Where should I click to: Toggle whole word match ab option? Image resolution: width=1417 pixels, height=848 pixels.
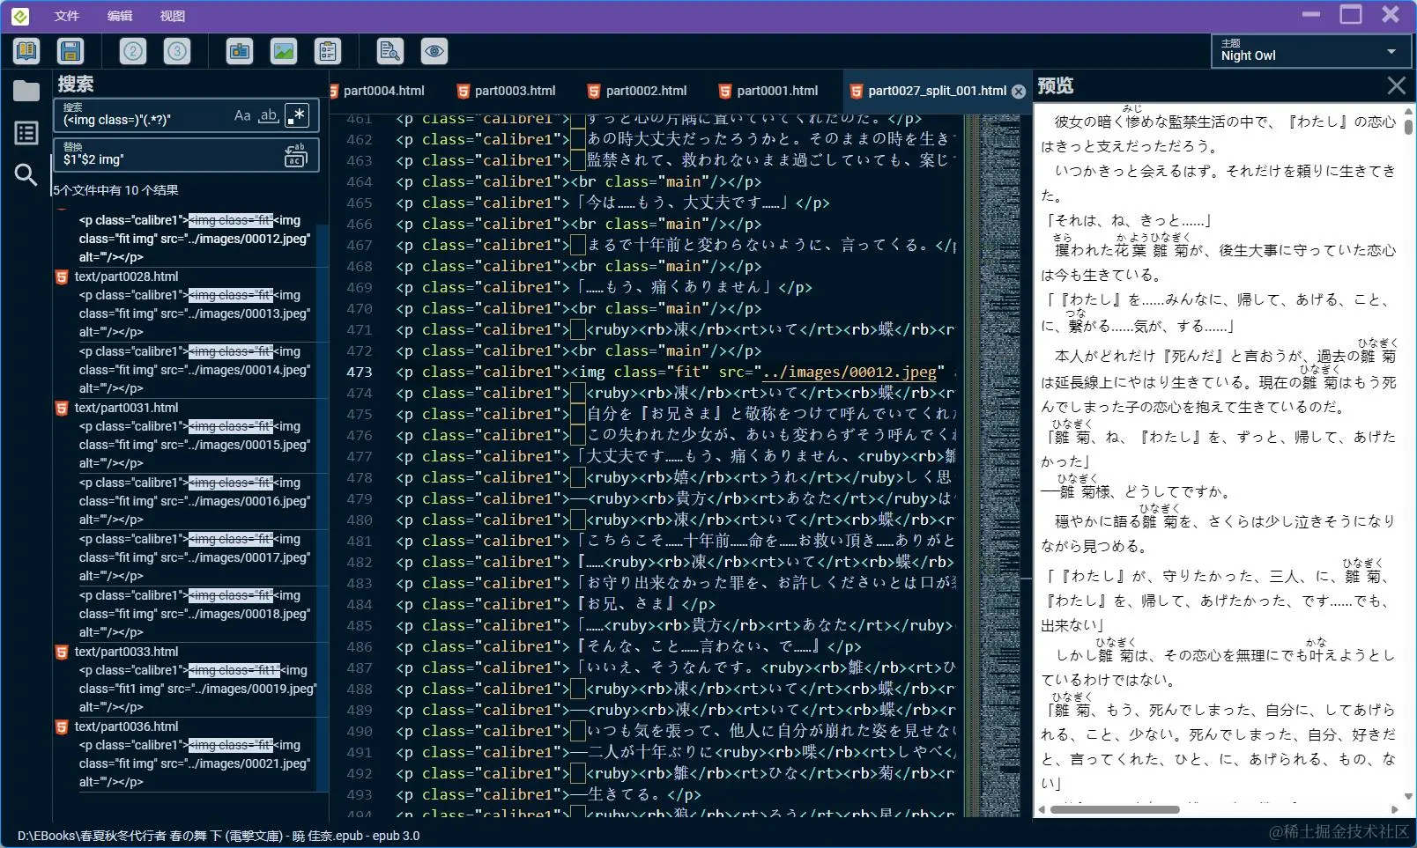(269, 115)
